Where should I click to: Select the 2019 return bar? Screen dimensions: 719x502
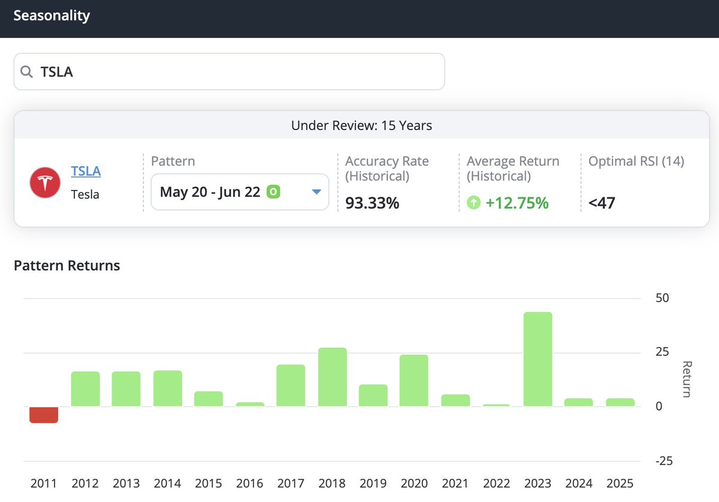click(x=373, y=395)
